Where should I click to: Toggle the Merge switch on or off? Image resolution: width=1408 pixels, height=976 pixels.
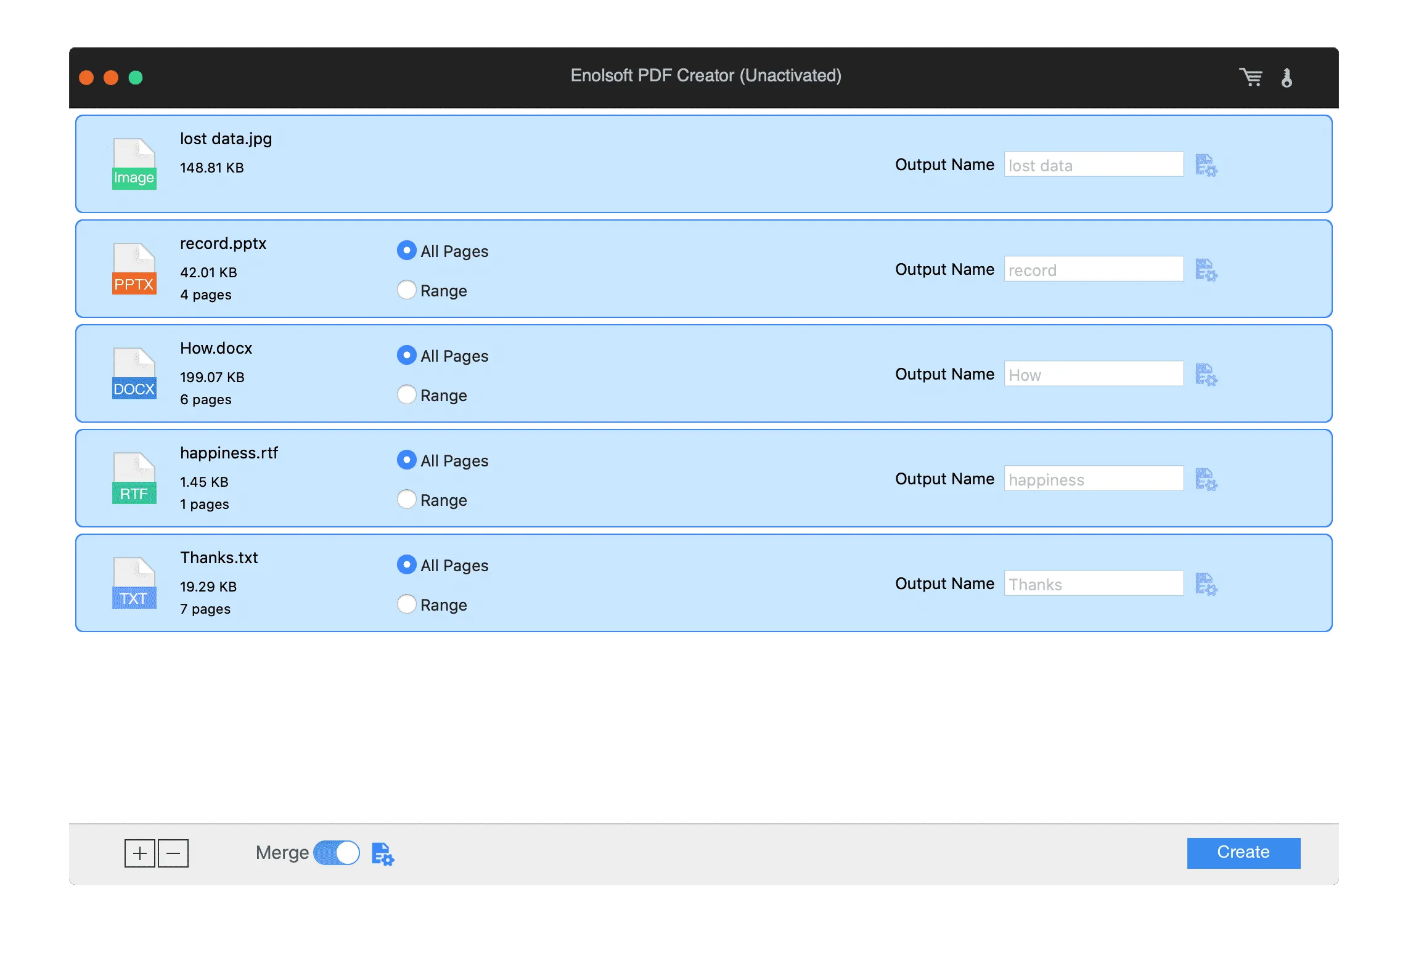click(336, 852)
